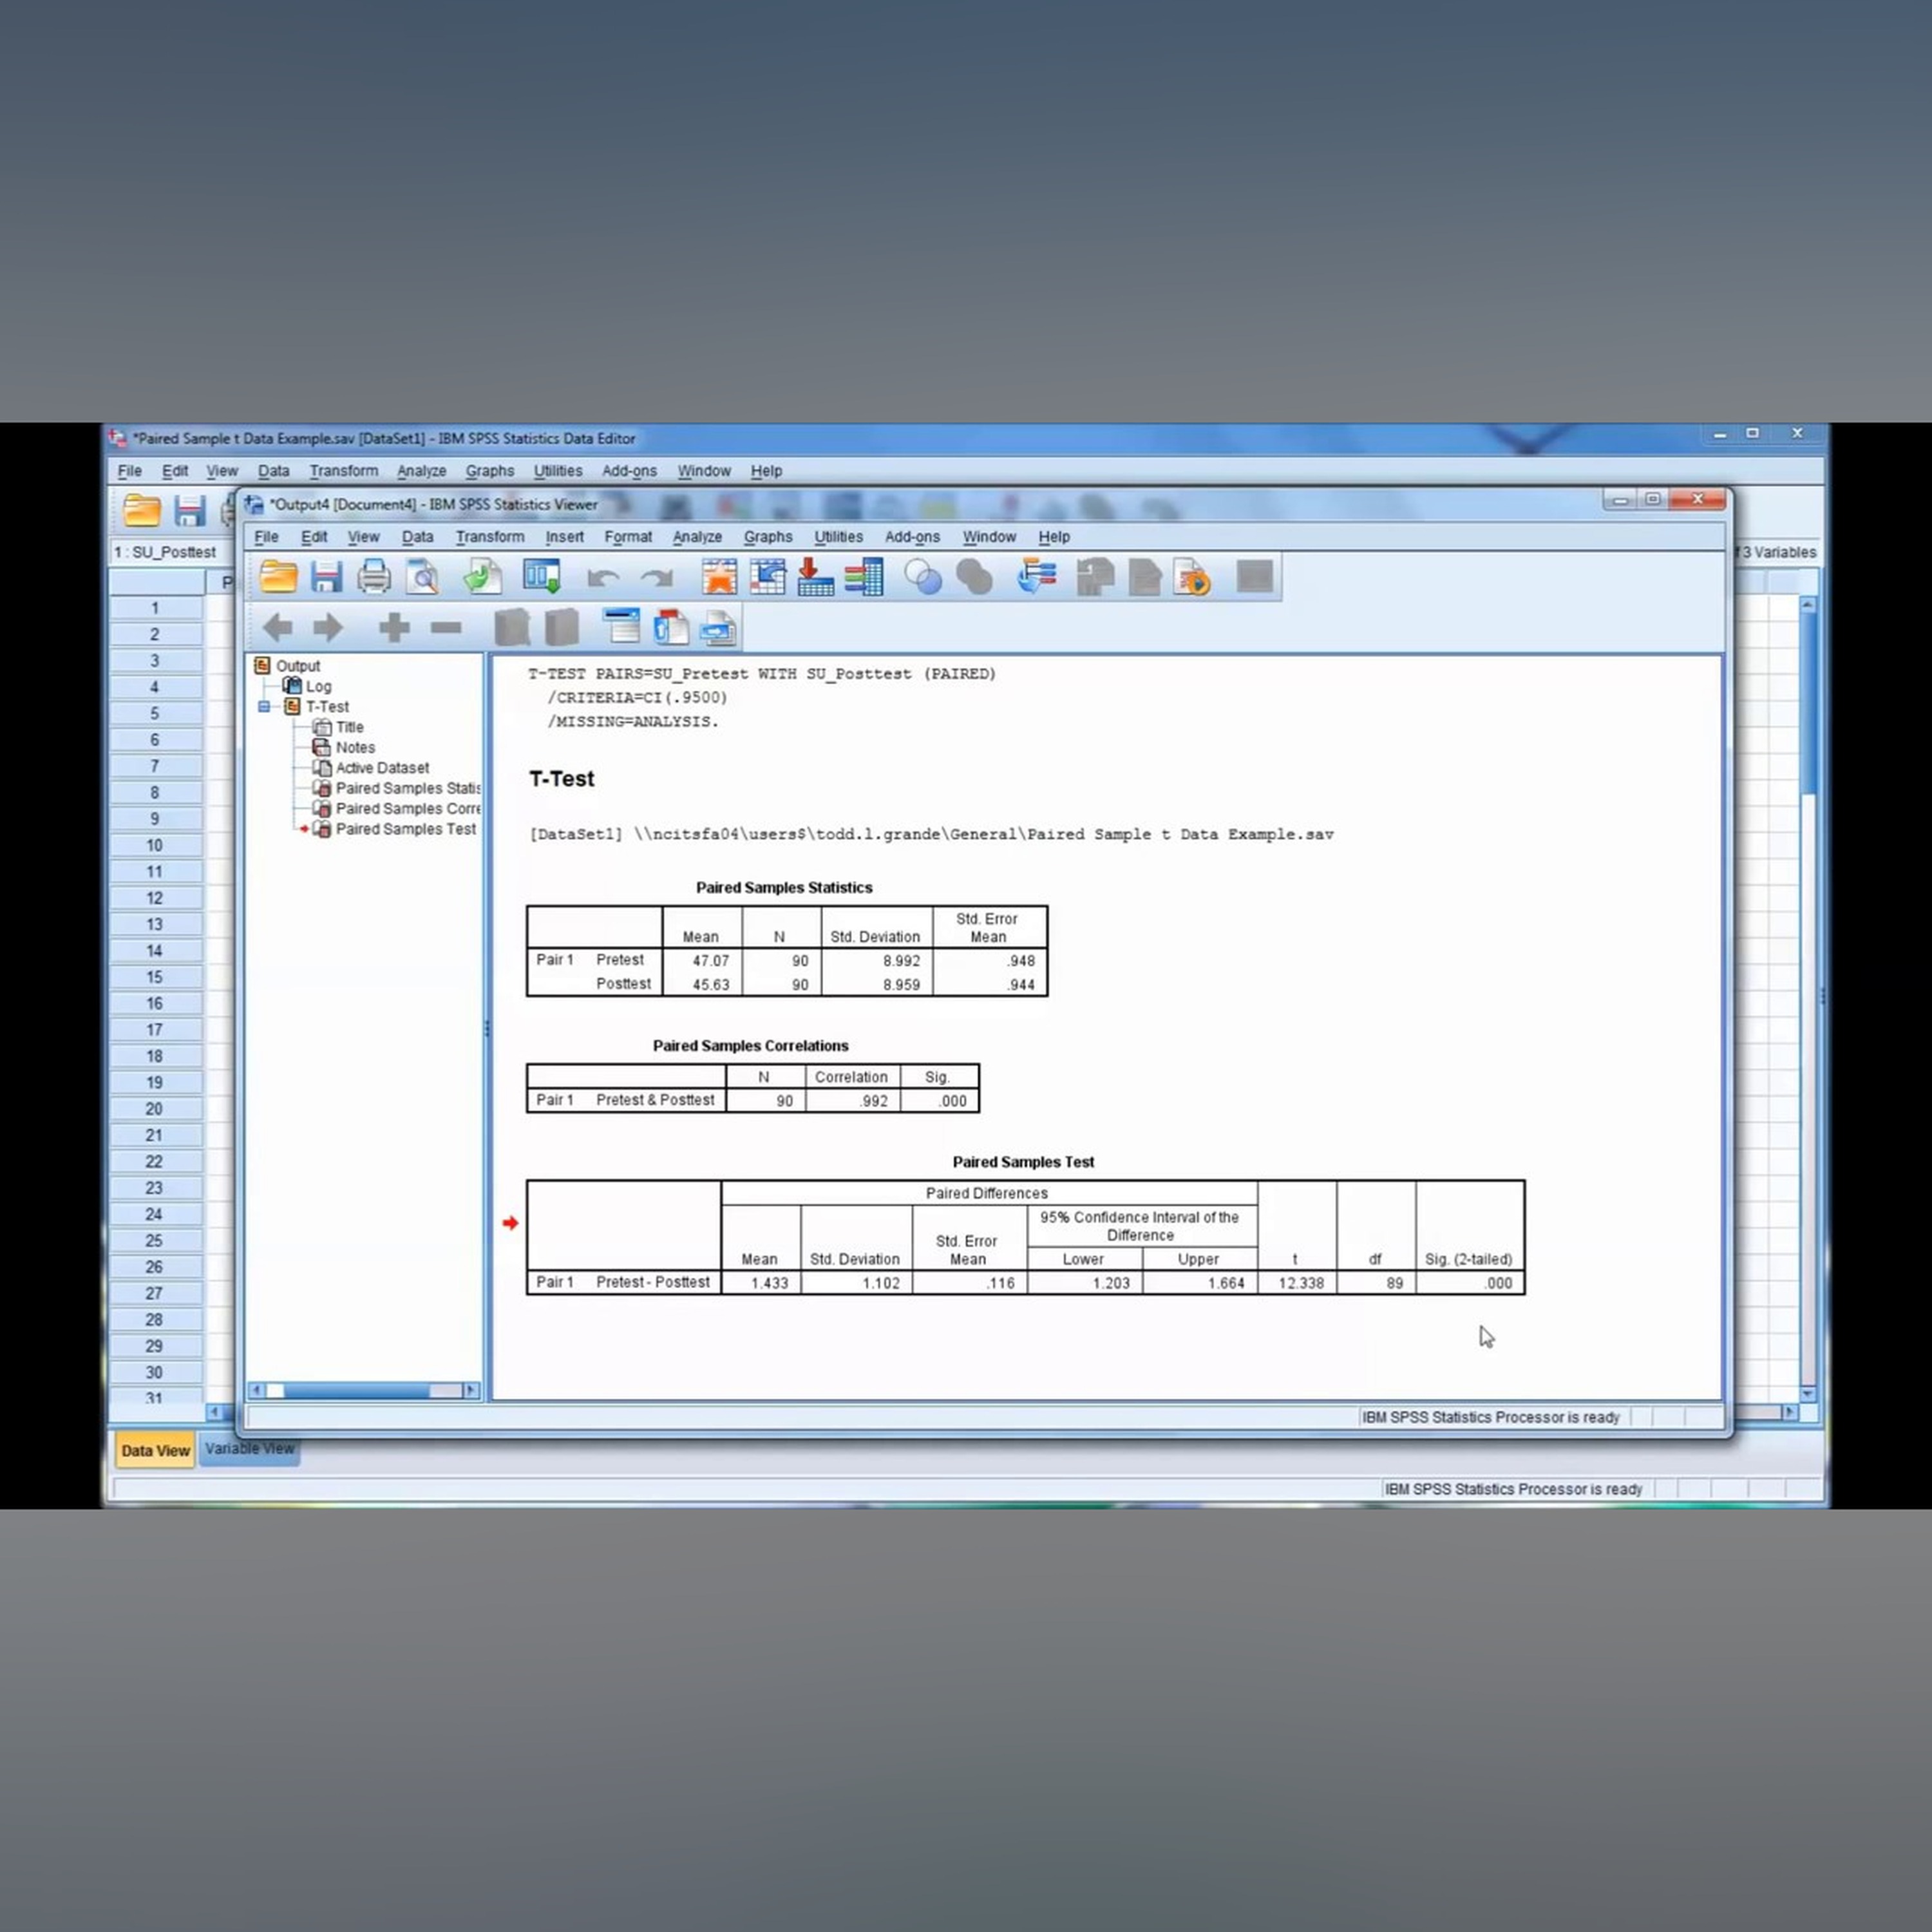Open Format menu in Viewer window
This screenshot has width=1932, height=1932.
(x=628, y=537)
